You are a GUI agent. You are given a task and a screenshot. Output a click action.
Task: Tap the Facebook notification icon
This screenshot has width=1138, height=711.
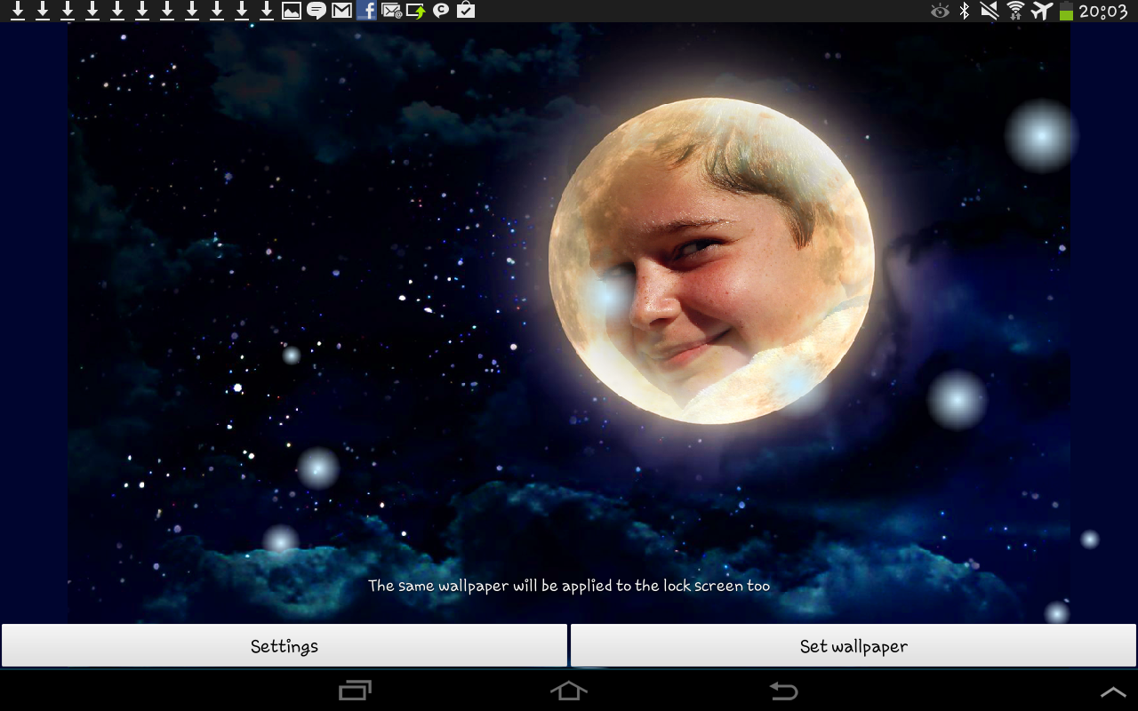click(x=366, y=11)
